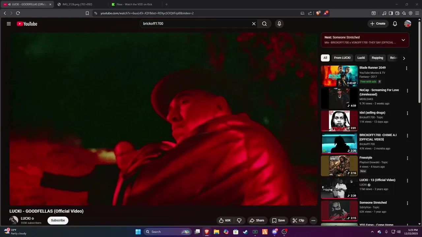This screenshot has width=422, height=237.
Task: Open options for NoCap - Screaming For Love
Action: (x=407, y=91)
